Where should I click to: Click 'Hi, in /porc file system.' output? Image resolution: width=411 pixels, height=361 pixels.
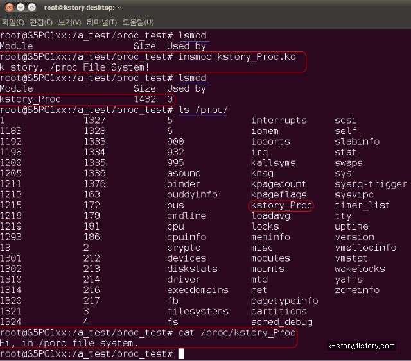click(69, 343)
